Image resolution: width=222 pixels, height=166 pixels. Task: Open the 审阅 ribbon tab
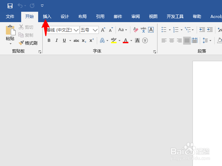[x=136, y=17]
